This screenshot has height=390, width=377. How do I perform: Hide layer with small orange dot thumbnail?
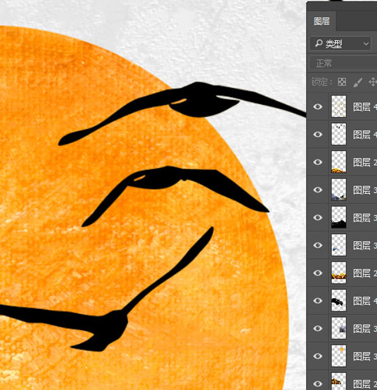click(x=317, y=356)
